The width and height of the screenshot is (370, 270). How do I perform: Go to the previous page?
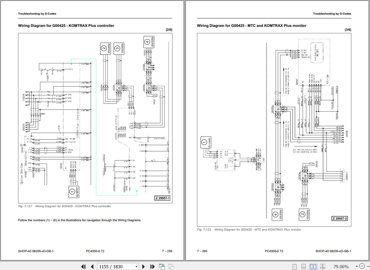tap(92, 266)
